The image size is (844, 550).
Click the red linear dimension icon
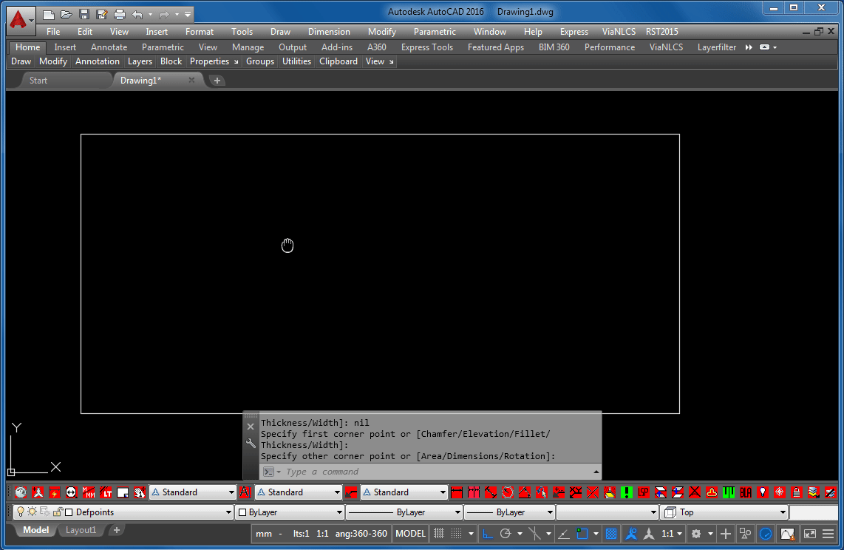[457, 492]
